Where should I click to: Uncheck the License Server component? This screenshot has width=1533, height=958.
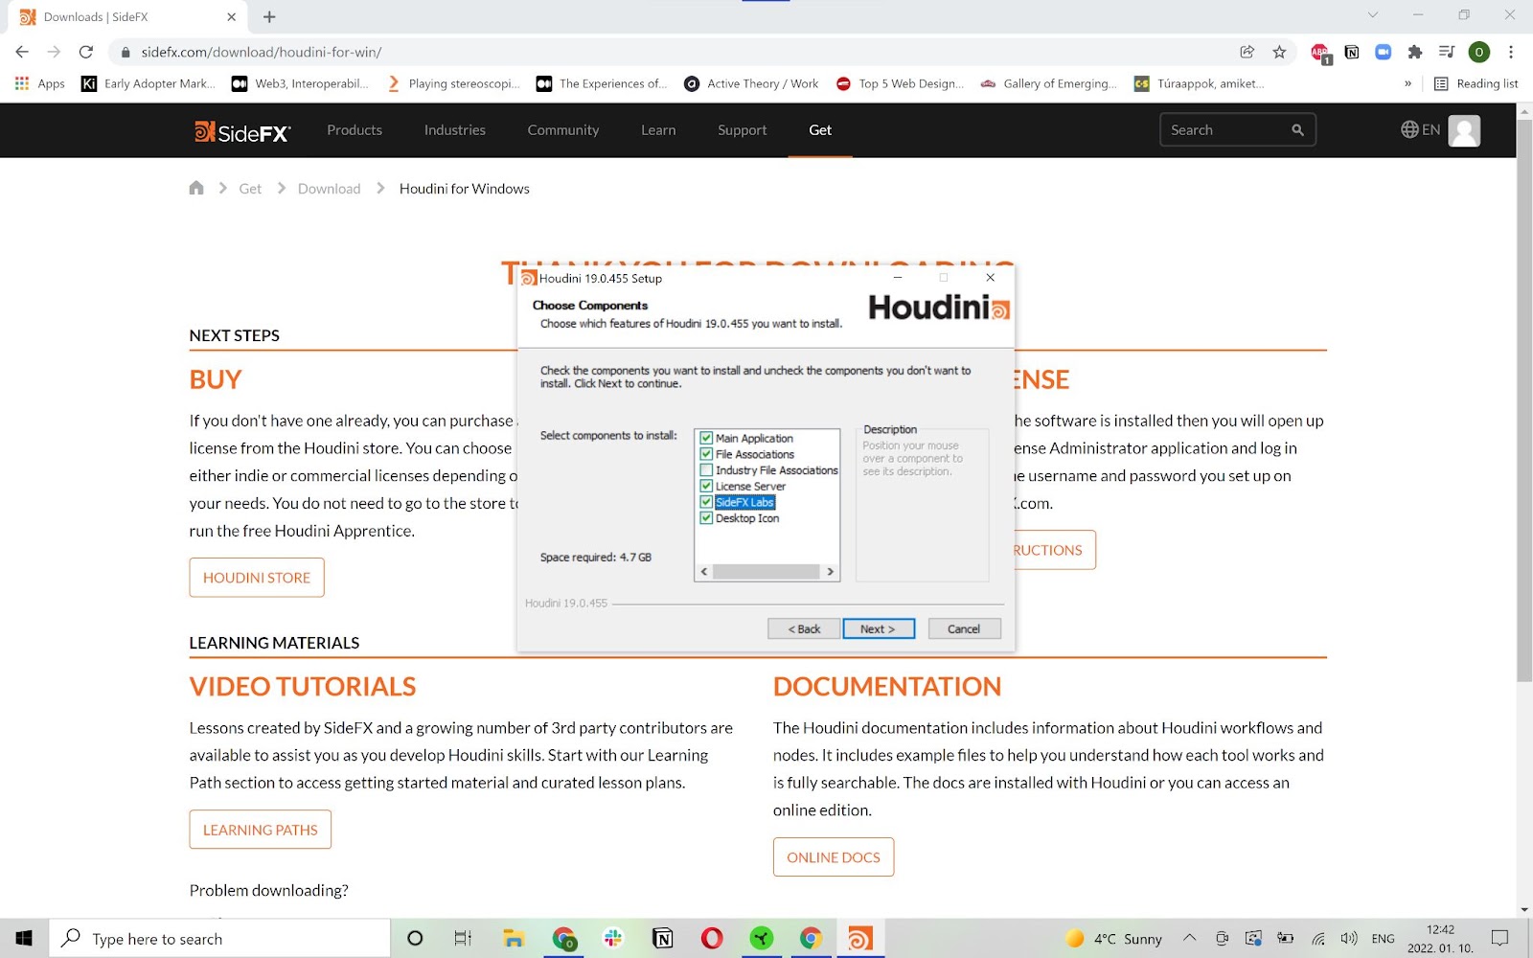click(706, 486)
